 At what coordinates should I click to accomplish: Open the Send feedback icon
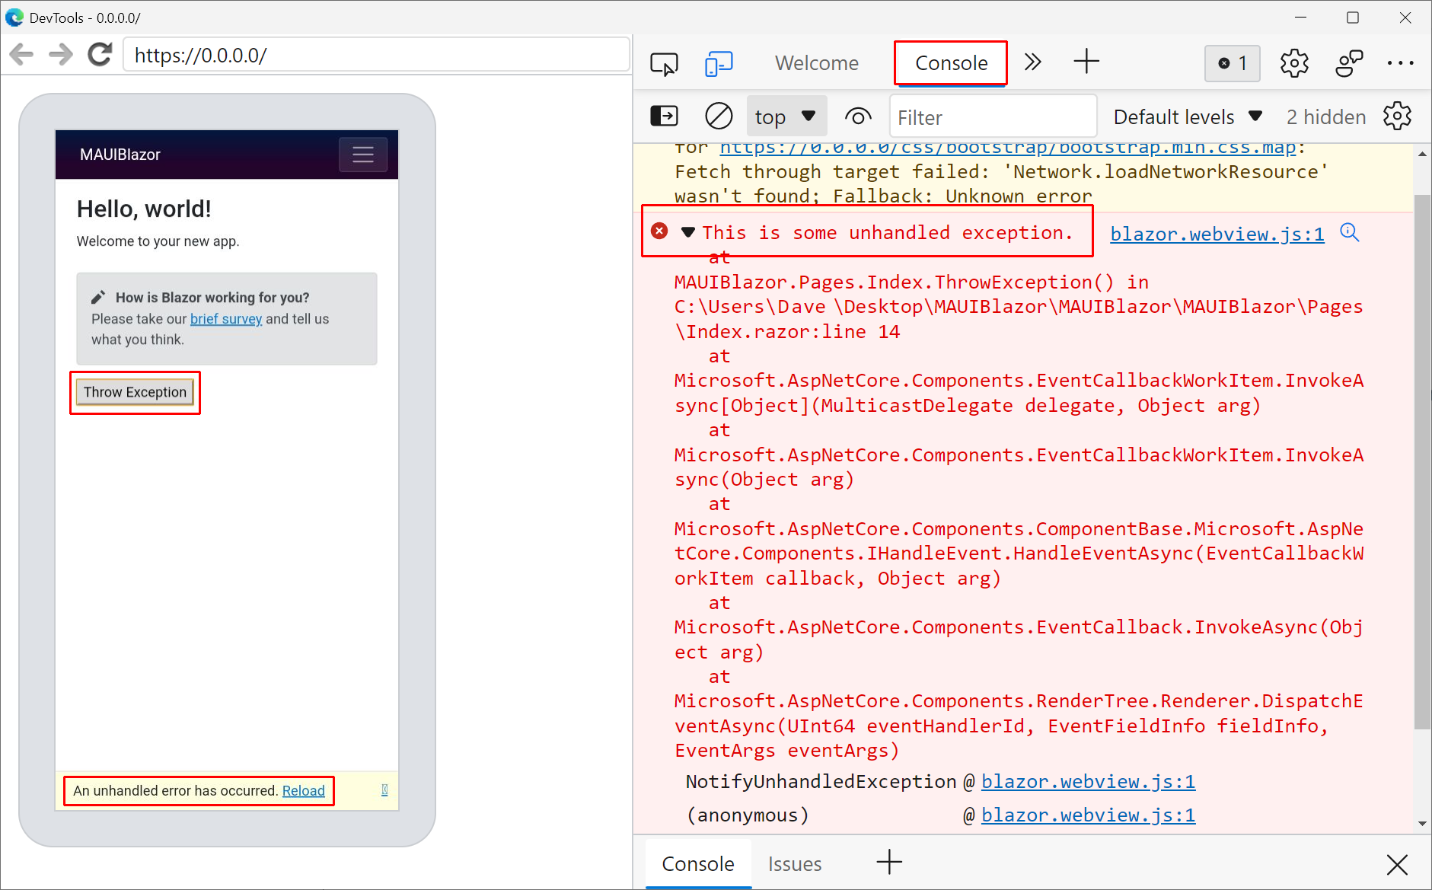pos(1347,63)
